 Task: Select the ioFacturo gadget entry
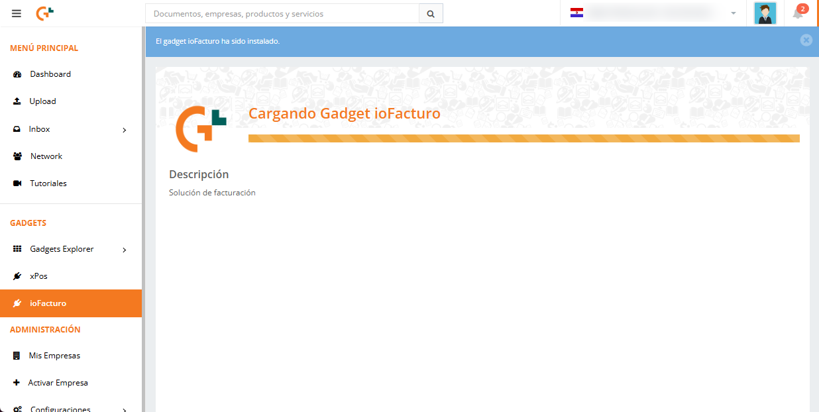[71, 303]
